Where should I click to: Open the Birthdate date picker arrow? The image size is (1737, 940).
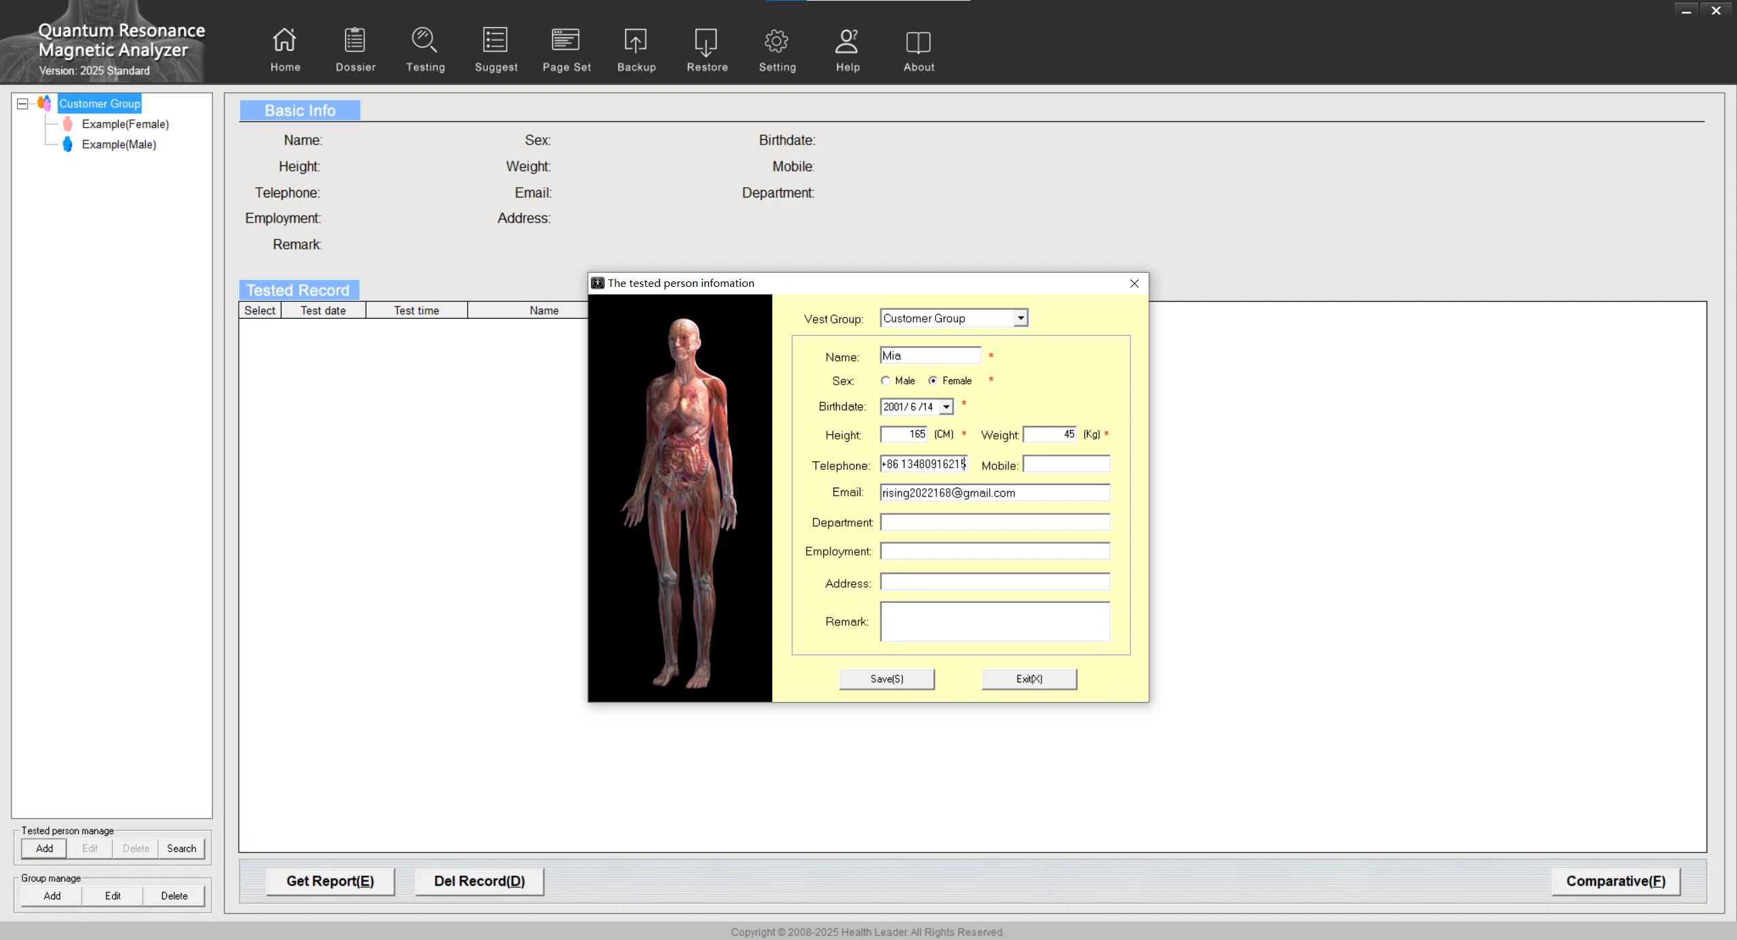pos(946,407)
